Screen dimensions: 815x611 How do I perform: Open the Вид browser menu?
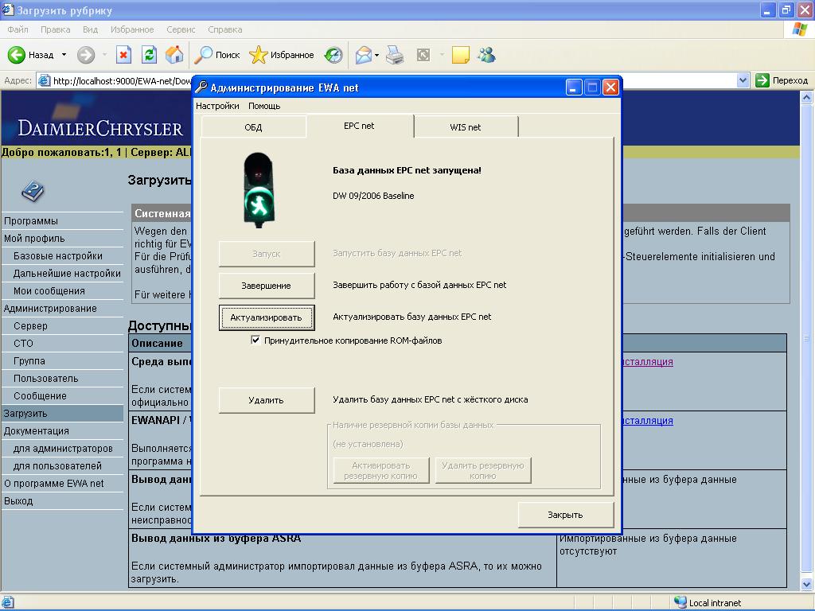(x=91, y=29)
